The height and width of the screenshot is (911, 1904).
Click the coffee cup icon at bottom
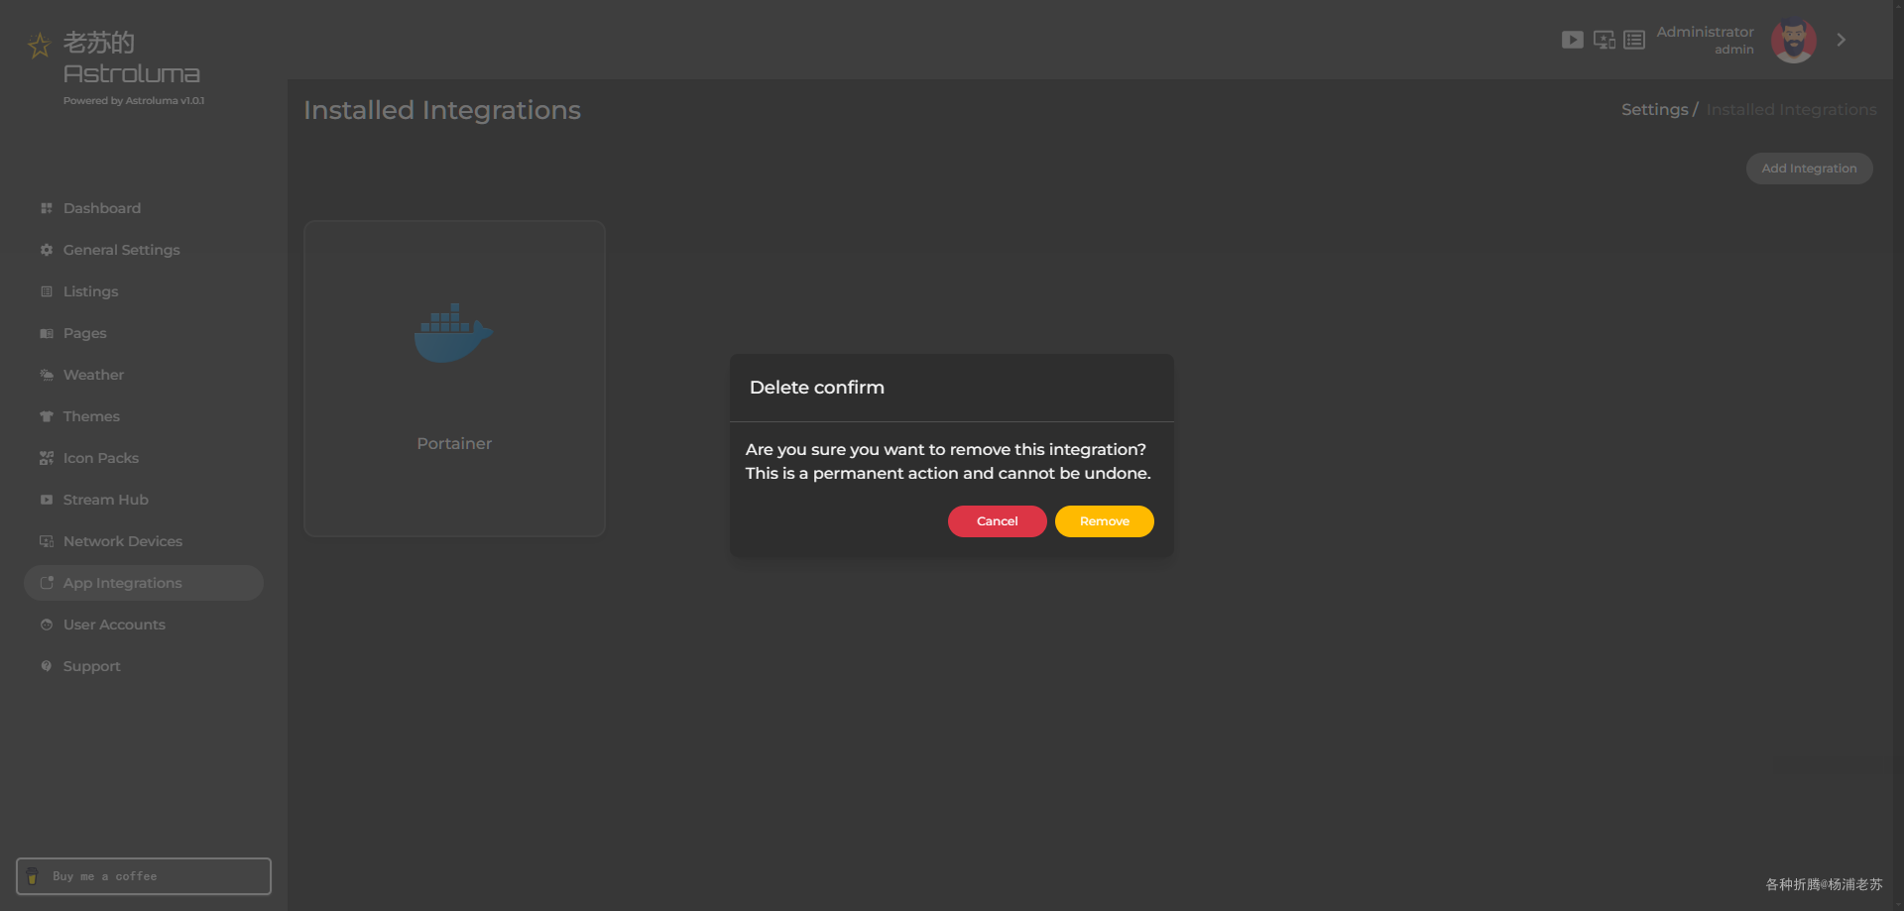[33, 876]
